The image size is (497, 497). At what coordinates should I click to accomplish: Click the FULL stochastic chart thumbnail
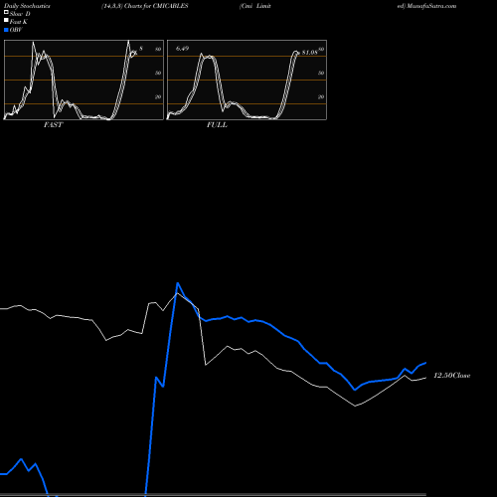pyautogui.click(x=247, y=80)
